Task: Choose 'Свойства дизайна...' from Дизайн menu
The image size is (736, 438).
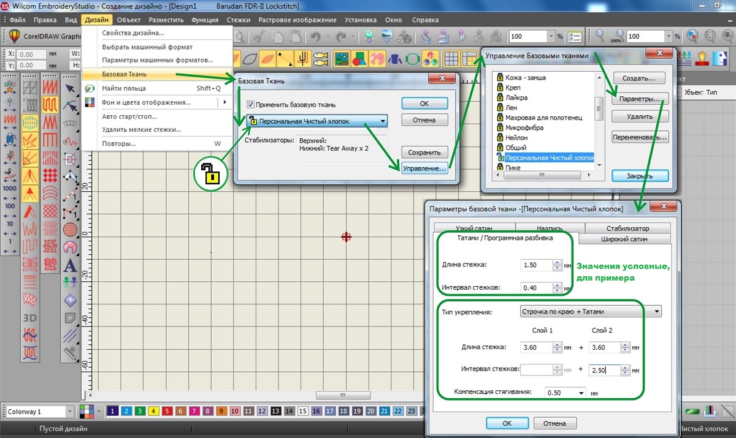Action: tap(133, 33)
